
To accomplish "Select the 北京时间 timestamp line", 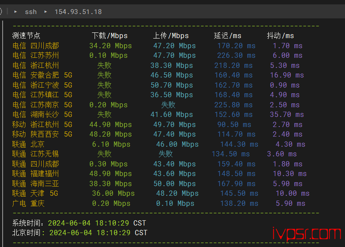I will (80, 233).
